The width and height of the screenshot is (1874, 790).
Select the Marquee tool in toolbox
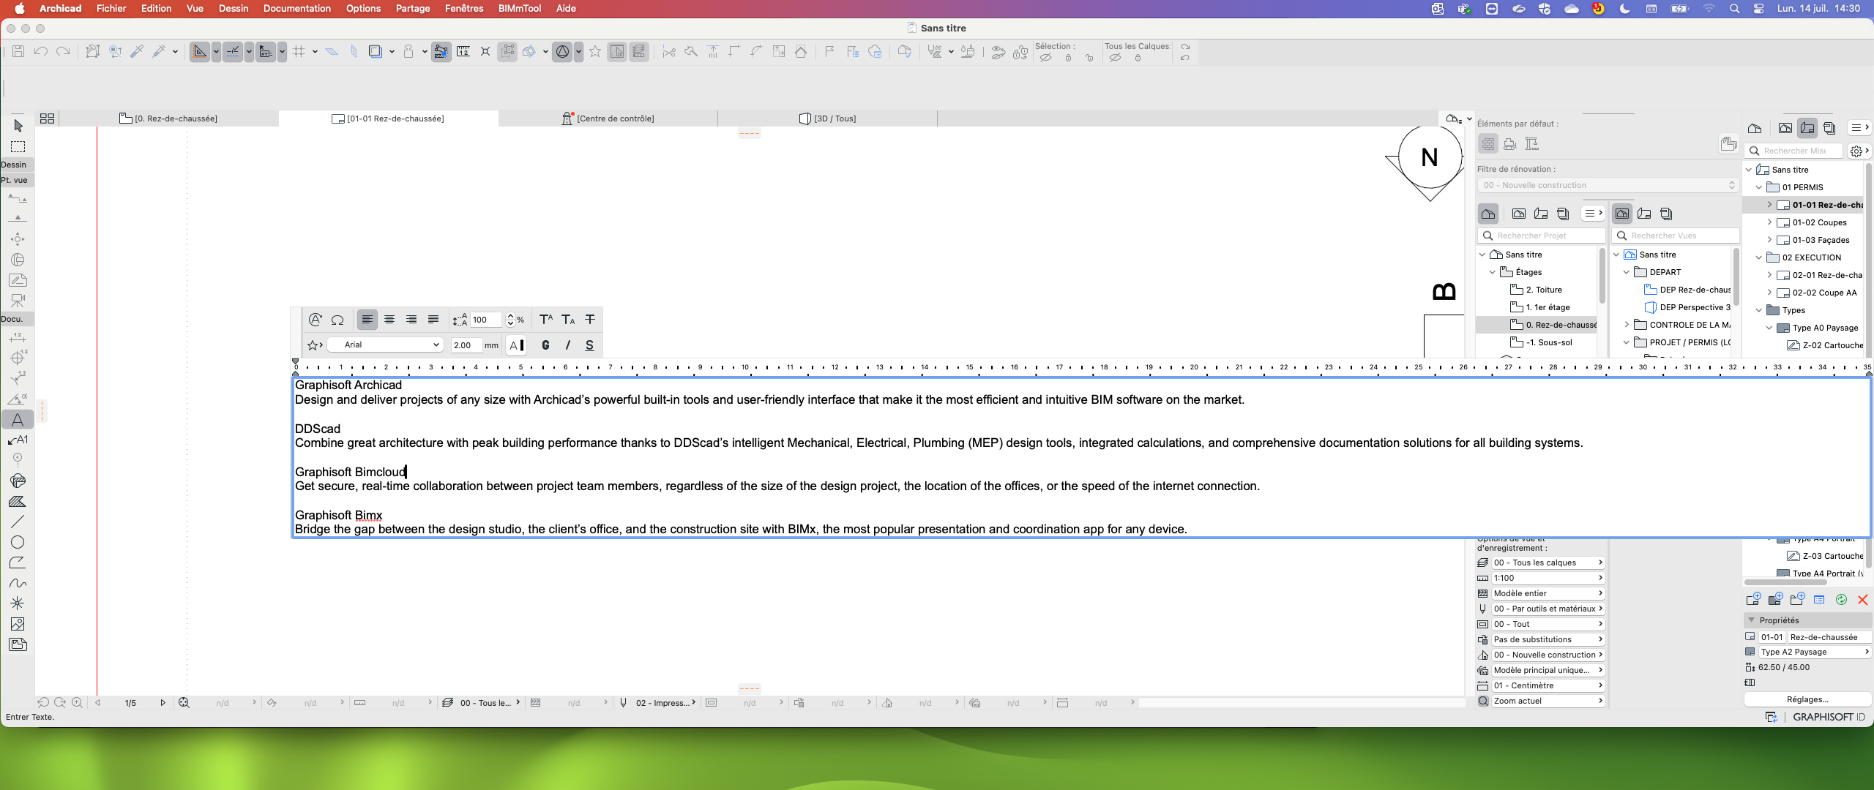18,146
